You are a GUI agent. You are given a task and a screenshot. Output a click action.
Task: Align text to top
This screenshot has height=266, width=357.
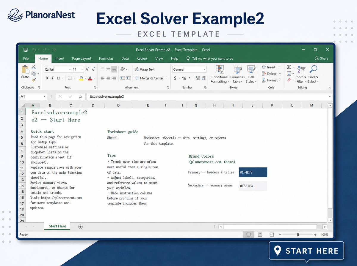102,69
